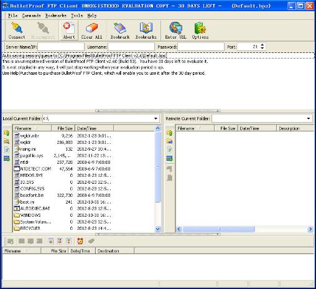Click local list scrollbar down arrow
Screen dimensions: 316x289
click(x=158, y=229)
